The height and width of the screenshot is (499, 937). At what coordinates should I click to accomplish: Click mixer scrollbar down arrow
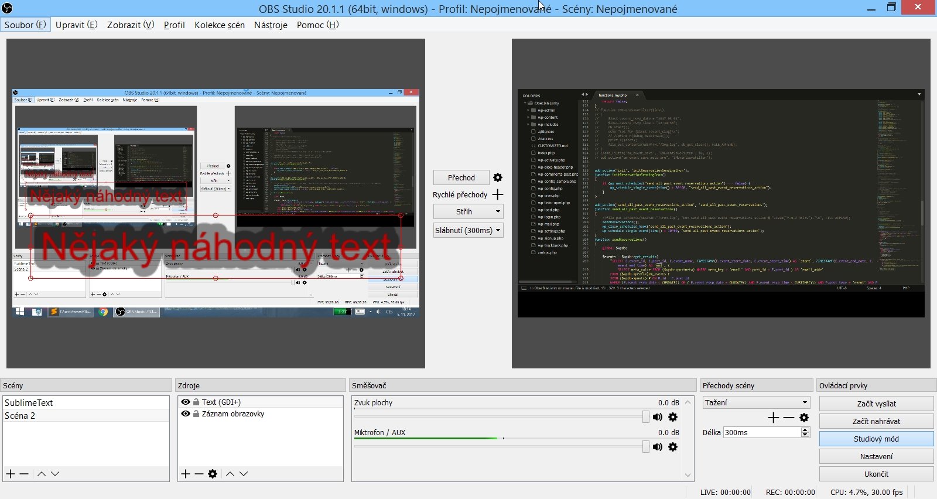688,476
